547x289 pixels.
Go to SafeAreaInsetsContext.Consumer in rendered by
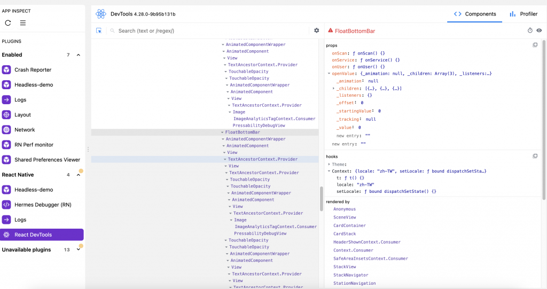[x=371, y=259]
